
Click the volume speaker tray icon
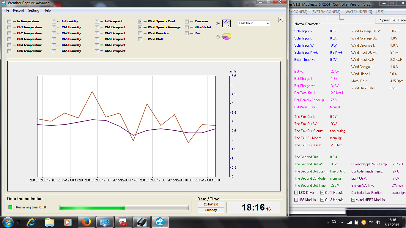(x=378, y=222)
